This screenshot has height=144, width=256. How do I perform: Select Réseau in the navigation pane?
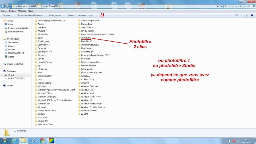click(10, 85)
